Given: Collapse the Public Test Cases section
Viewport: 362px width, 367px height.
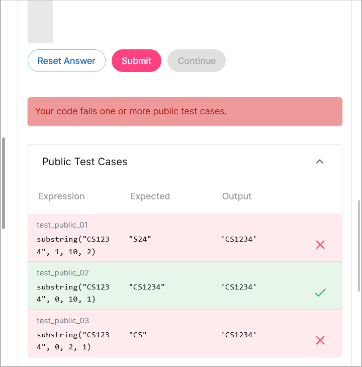Looking at the screenshot, I should [320, 162].
